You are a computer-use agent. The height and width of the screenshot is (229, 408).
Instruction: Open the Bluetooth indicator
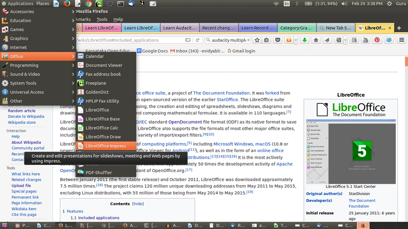(x=297, y=4)
